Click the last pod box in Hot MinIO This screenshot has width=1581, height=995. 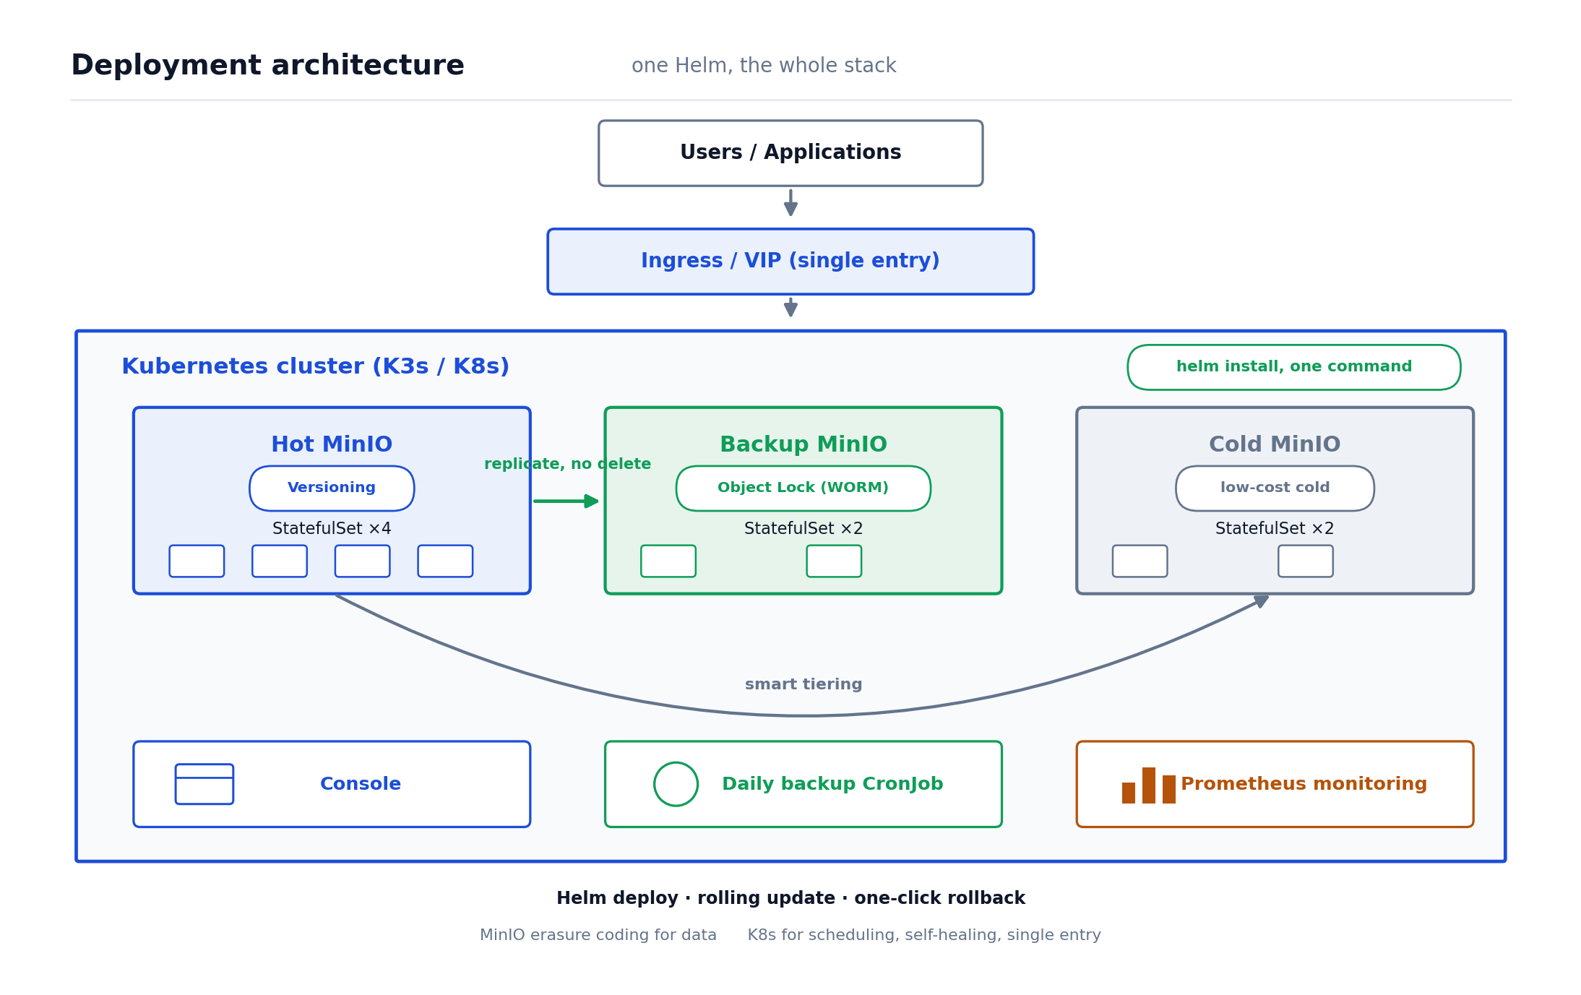(445, 561)
